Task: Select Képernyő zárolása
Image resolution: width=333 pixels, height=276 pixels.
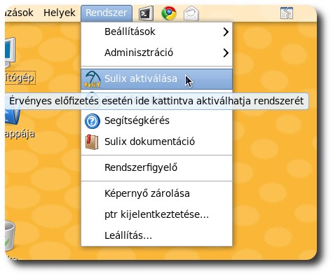Action: click(156, 193)
